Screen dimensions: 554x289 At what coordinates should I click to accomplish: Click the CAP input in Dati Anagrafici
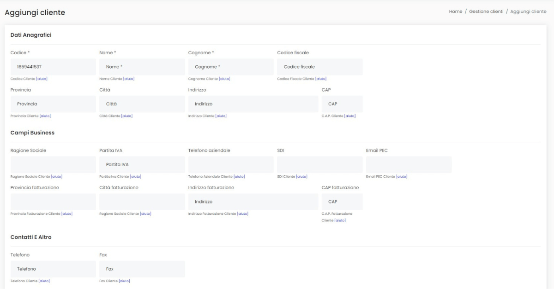342,104
